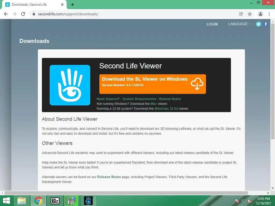
Task: Click the muted volume tray icon
Action: click(x=250, y=201)
